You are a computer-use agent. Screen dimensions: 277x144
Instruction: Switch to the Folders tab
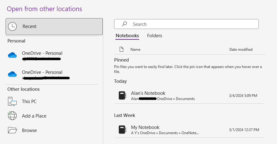154,36
